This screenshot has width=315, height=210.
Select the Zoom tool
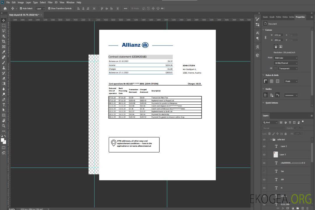tap(3, 126)
